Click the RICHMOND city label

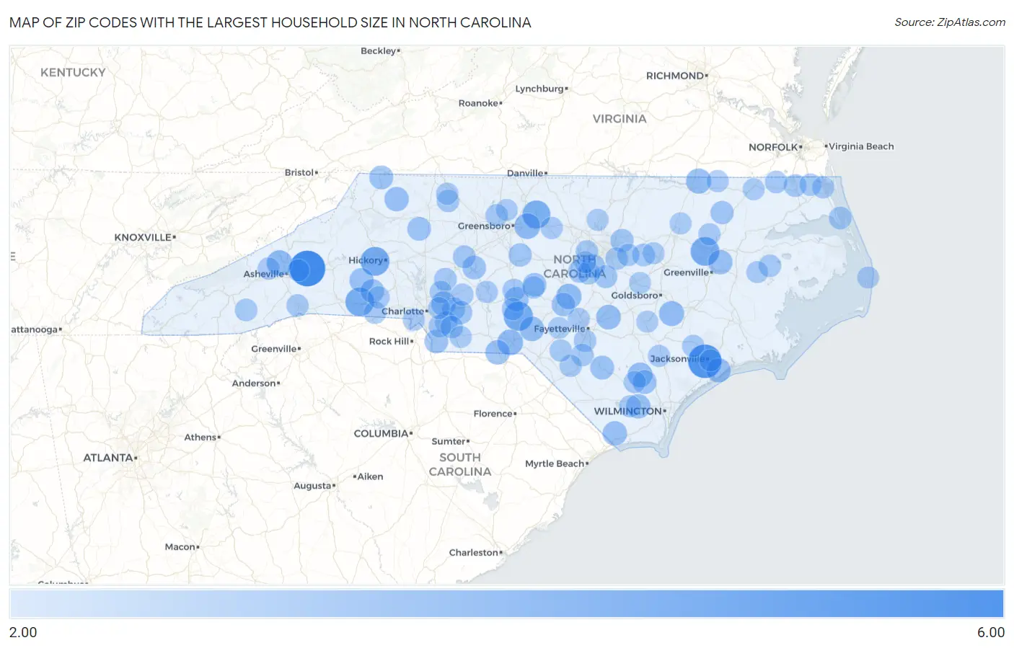675,76
